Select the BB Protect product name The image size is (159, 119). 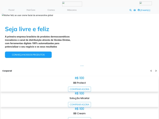(79, 83)
